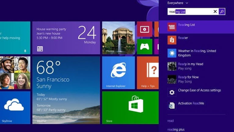Click the 68° temperature reading
This screenshot has width=234, height=132.
(x=48, y=67)
